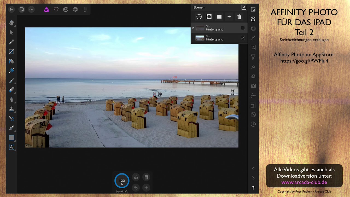Open the www.arcada-club.de link
The image size is (350, 197).
pos(304,182)
